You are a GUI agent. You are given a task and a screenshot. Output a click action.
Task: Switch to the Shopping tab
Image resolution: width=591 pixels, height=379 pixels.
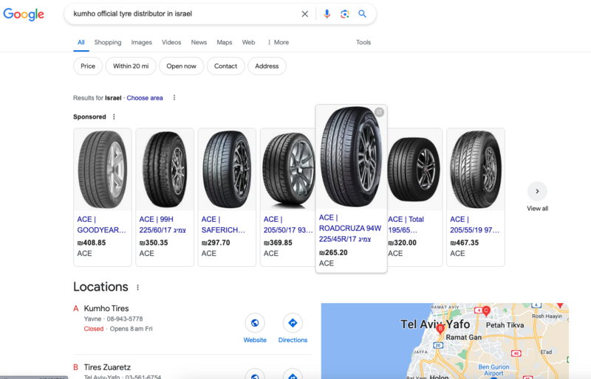(x=108, y=43)
